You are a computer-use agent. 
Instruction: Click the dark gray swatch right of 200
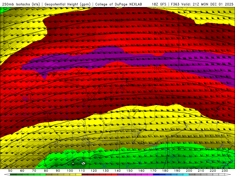click(x=192, y=175)
